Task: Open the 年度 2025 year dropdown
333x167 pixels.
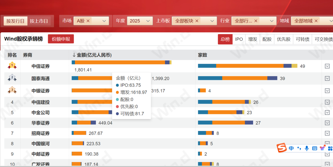Action: tap(140, 21)
